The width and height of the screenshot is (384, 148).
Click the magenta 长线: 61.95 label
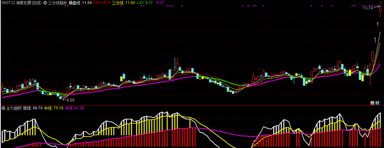click(74, 108)
